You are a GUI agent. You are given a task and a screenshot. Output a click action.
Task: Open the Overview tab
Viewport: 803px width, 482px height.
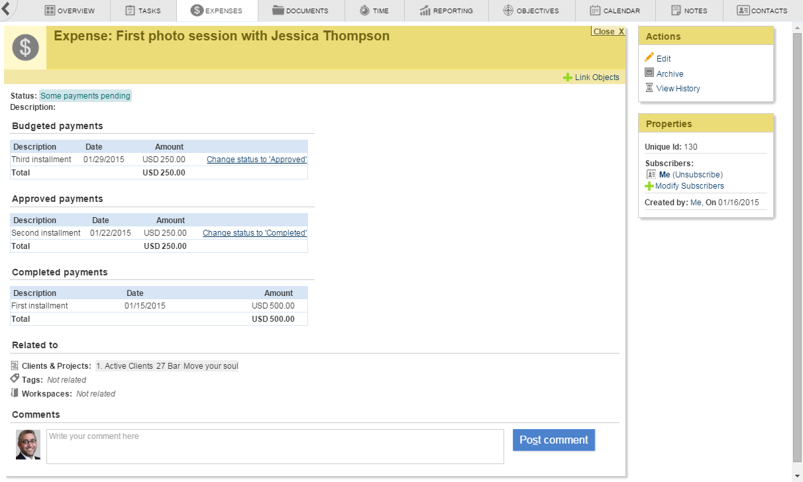click(70, 11)
